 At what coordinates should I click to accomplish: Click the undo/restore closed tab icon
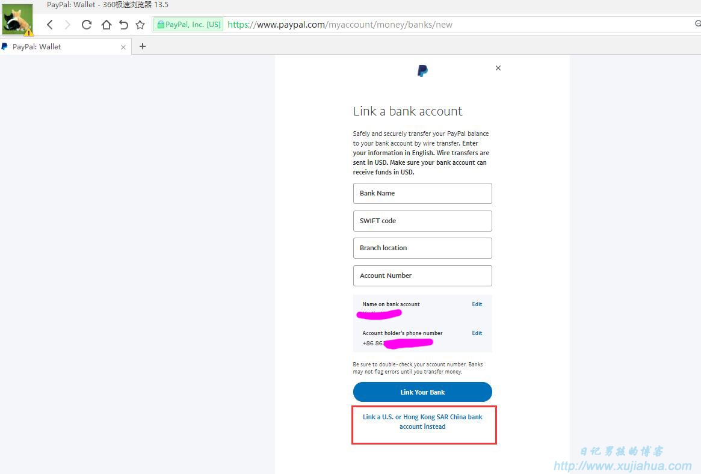tap(123, 25)
